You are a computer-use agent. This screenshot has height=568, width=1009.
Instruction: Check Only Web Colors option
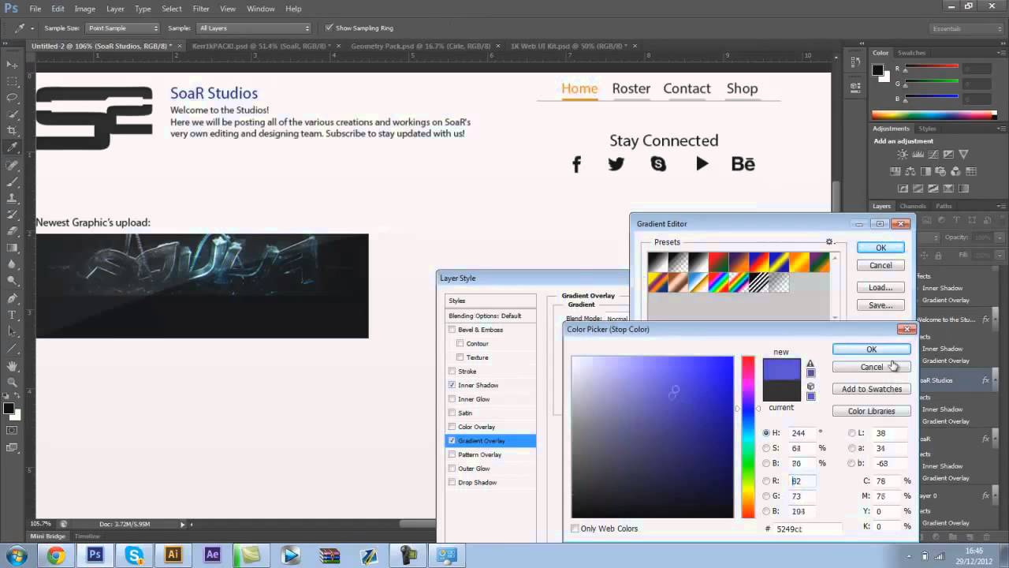[x=575, y=529]
